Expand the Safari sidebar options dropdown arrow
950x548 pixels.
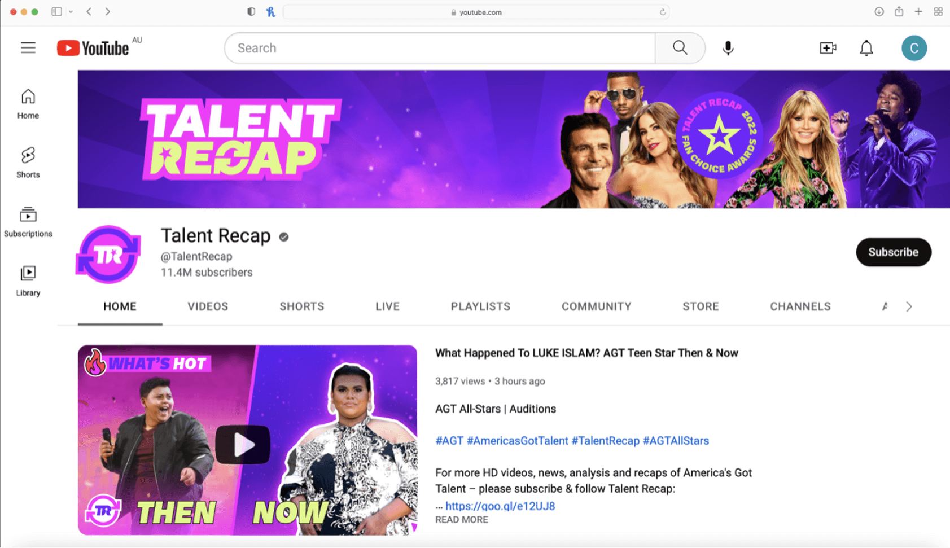(x=71, y=12)
